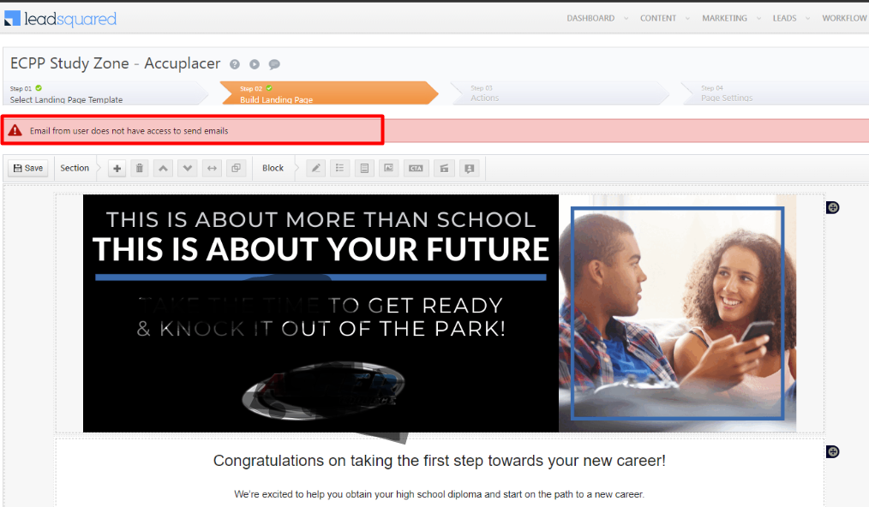
Task: Insert a CTA button block
Action: [417, 169]
